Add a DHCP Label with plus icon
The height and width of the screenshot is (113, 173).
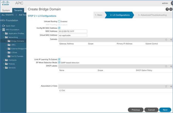click(171, 66)
